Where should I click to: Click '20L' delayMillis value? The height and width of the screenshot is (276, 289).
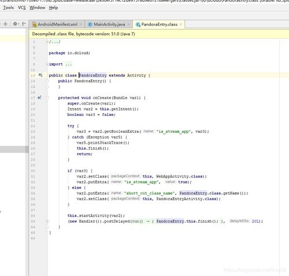coord(255,221)
